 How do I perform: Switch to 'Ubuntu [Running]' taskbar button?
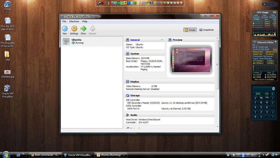111,155
